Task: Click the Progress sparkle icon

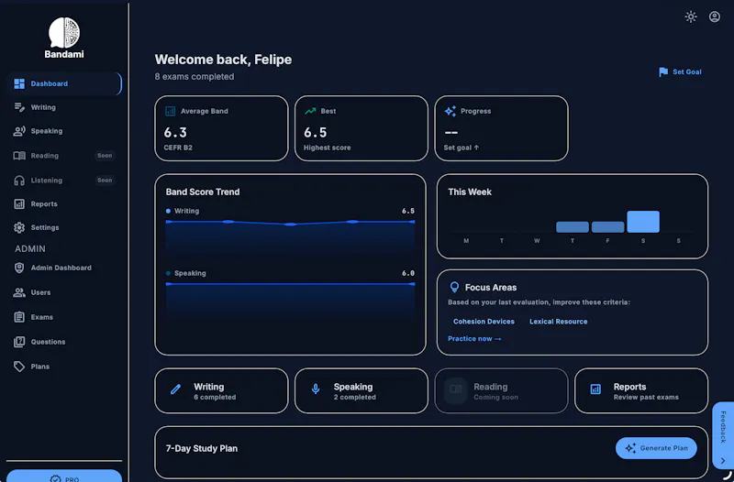Action: [x=450, y=111]
